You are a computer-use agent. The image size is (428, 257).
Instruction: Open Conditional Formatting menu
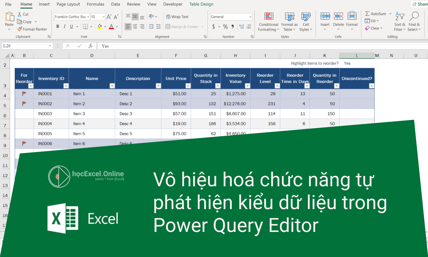pos(269,22)
